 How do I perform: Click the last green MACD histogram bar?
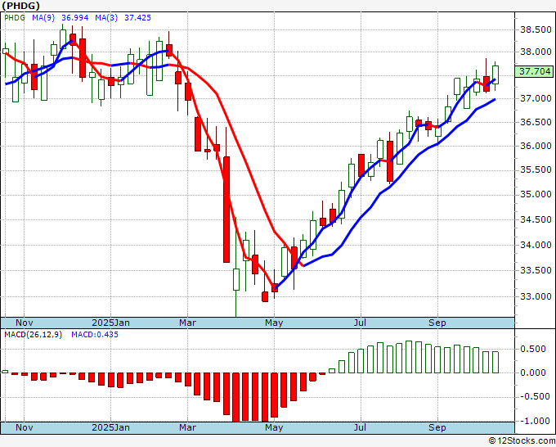pos(495,362)
